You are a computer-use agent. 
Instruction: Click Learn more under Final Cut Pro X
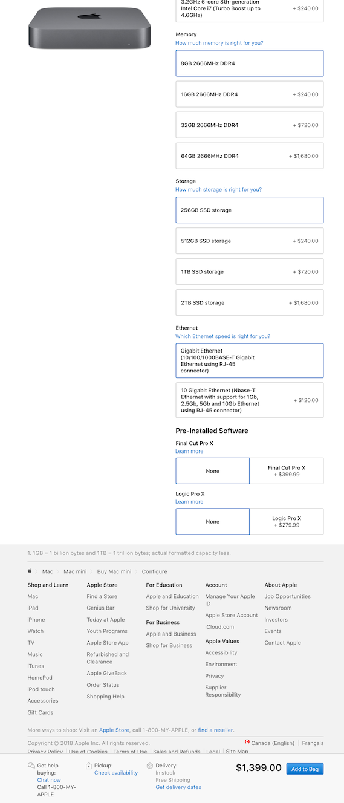(189, 451)
